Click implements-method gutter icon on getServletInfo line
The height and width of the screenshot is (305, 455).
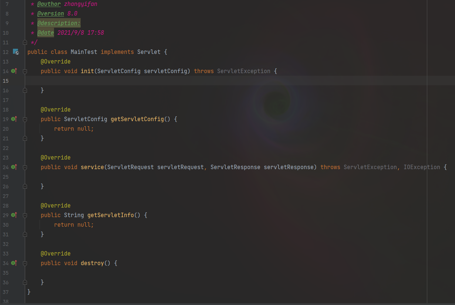14,215
